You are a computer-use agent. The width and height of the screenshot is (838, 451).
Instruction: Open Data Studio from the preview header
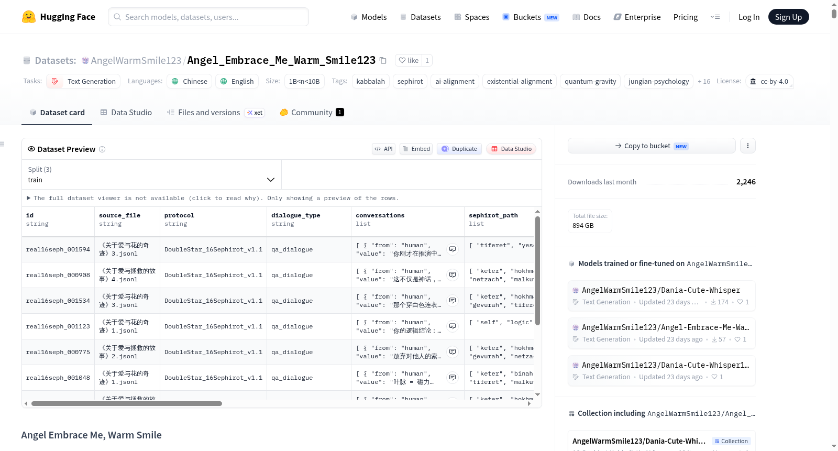pyautogui.click(x=512, y=149)
